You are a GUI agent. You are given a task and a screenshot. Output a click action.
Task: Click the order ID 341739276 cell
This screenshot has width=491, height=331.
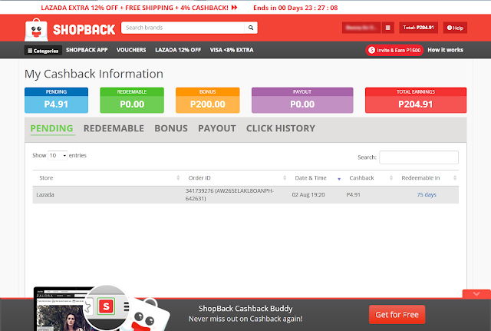point(229,194)
